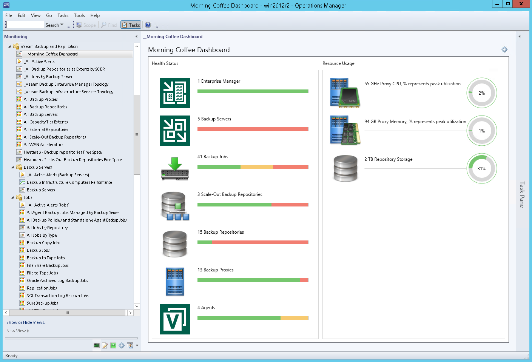Click the Proxy CPU resource icon
532x362 pixels.
345,93
